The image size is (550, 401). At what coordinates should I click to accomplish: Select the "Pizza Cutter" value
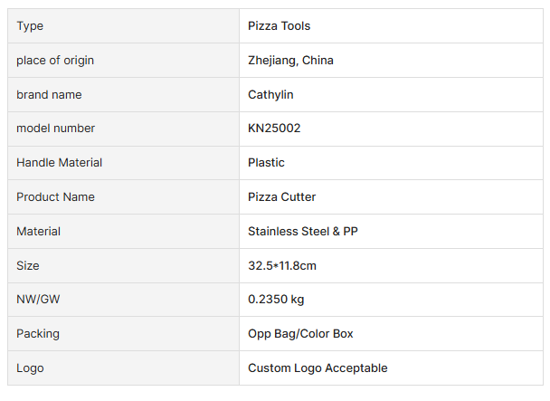pos(281,197)
